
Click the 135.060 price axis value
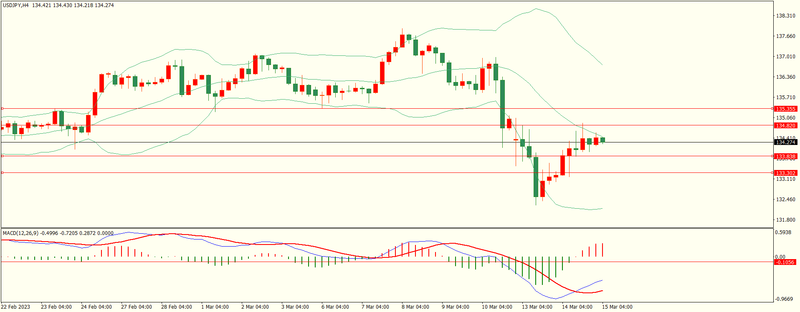coord(785,118)
